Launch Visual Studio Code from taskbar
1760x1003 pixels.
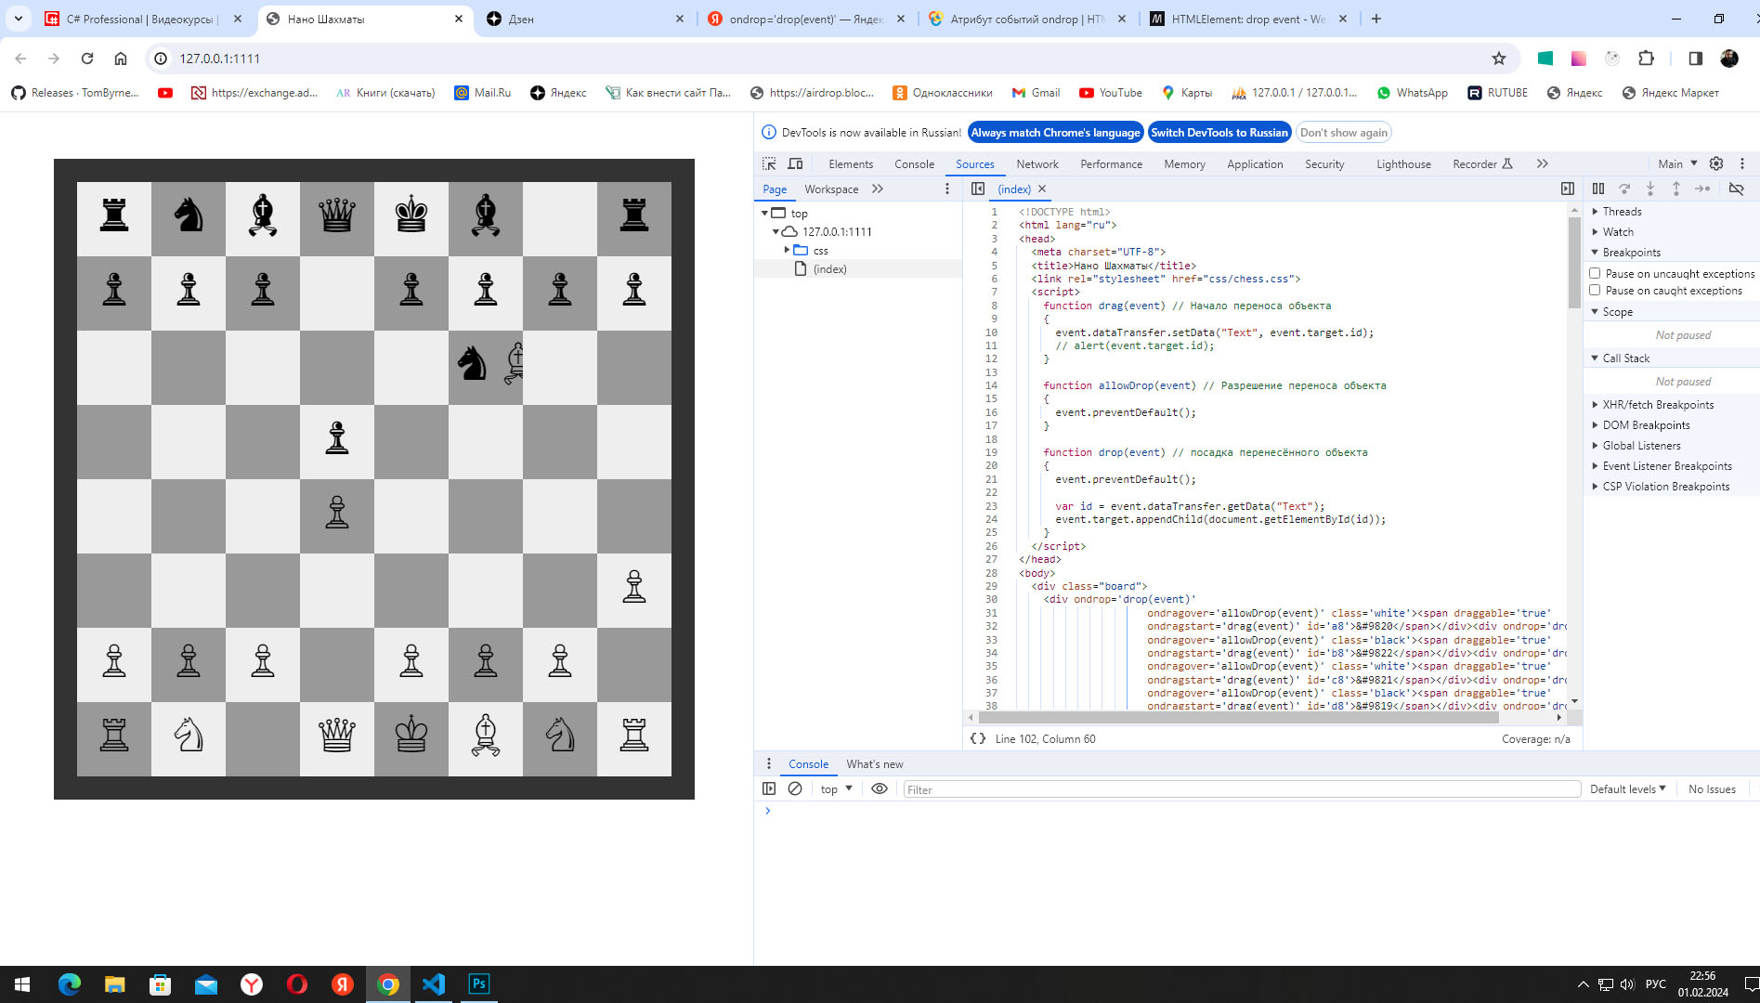click(434, 983)
